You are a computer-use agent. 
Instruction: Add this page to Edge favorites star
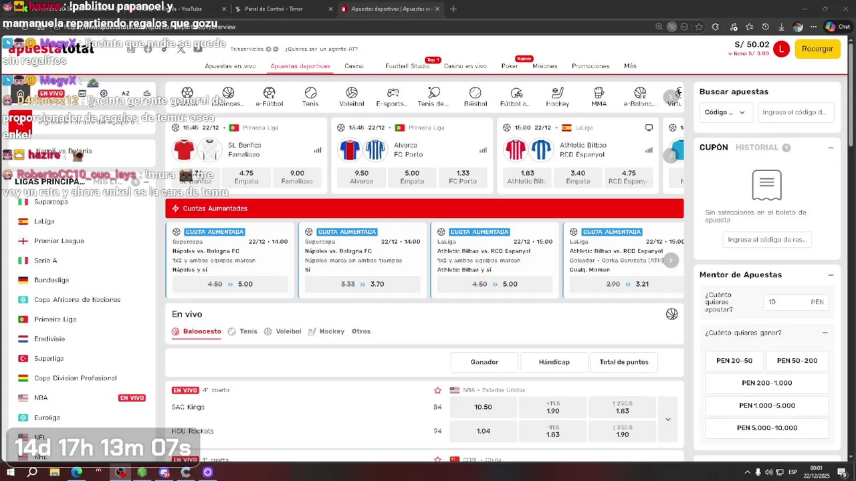point(699,27)
